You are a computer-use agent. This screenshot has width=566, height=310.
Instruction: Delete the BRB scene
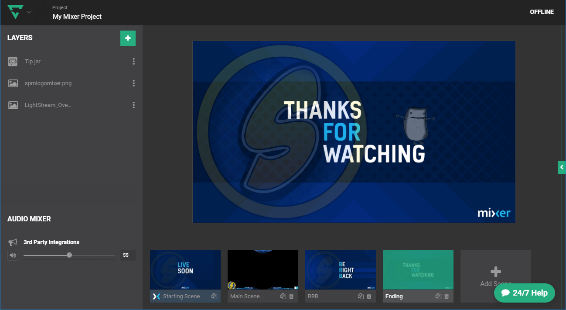369,296
